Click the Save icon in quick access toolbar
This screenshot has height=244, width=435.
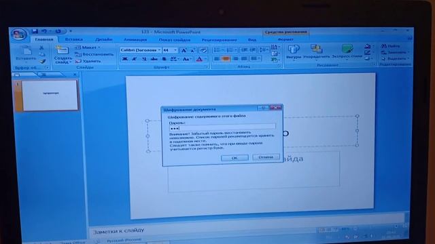pos(35,31)
